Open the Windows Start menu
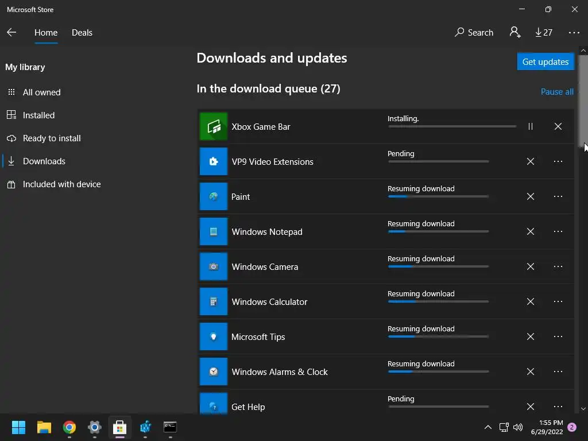Screen dimensions: 588x441 [18, 427]
